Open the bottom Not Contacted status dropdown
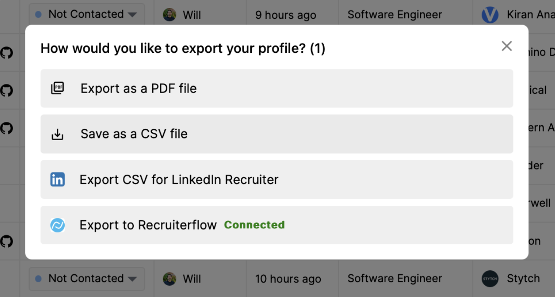The image size is (555, 297). [86, 279]
